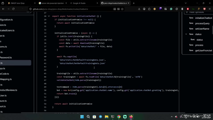Open the downloads arrow icon in toolbar
Screen dimensions: 213x120
(x=139, y=9)
